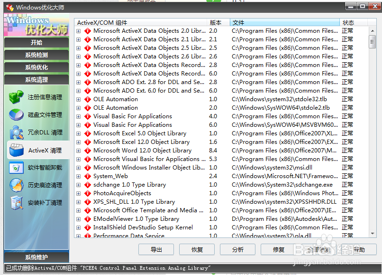The width and height of the screenshot is (382, 275).
Task: Click red icon of Microsoft ADO Ext. 2.8 row
Action: pyautogui.click(x=88, y=82)
